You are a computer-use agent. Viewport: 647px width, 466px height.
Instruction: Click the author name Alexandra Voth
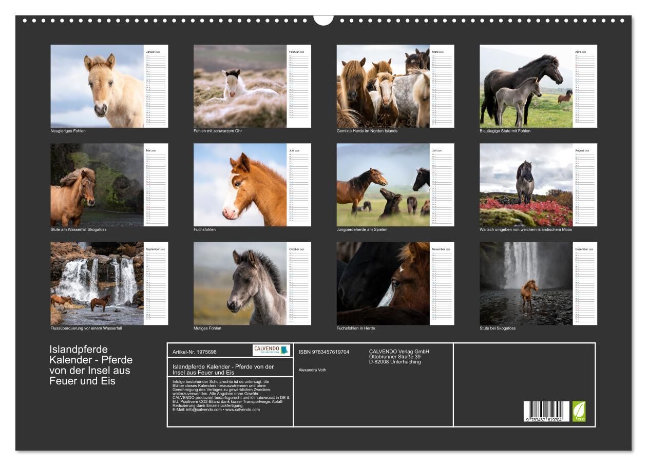(x=312, y=370)
